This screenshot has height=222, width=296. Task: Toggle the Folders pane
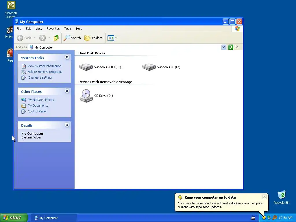click(93, 38)
